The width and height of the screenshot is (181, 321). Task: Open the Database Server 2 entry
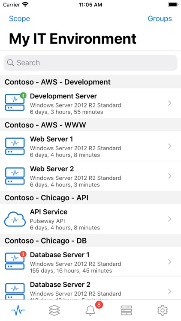90,288
